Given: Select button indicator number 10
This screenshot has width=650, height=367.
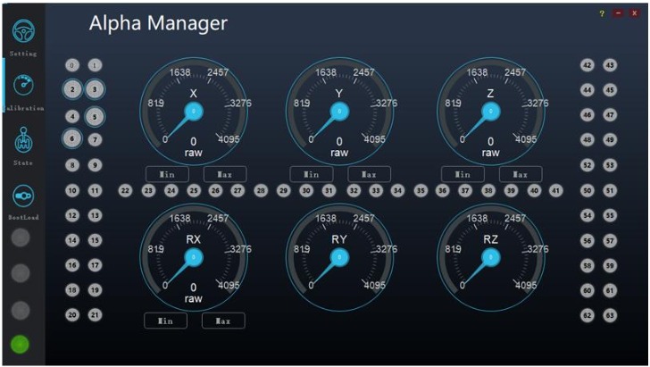Looking at the screenshot, I should [x=72, y=190].
